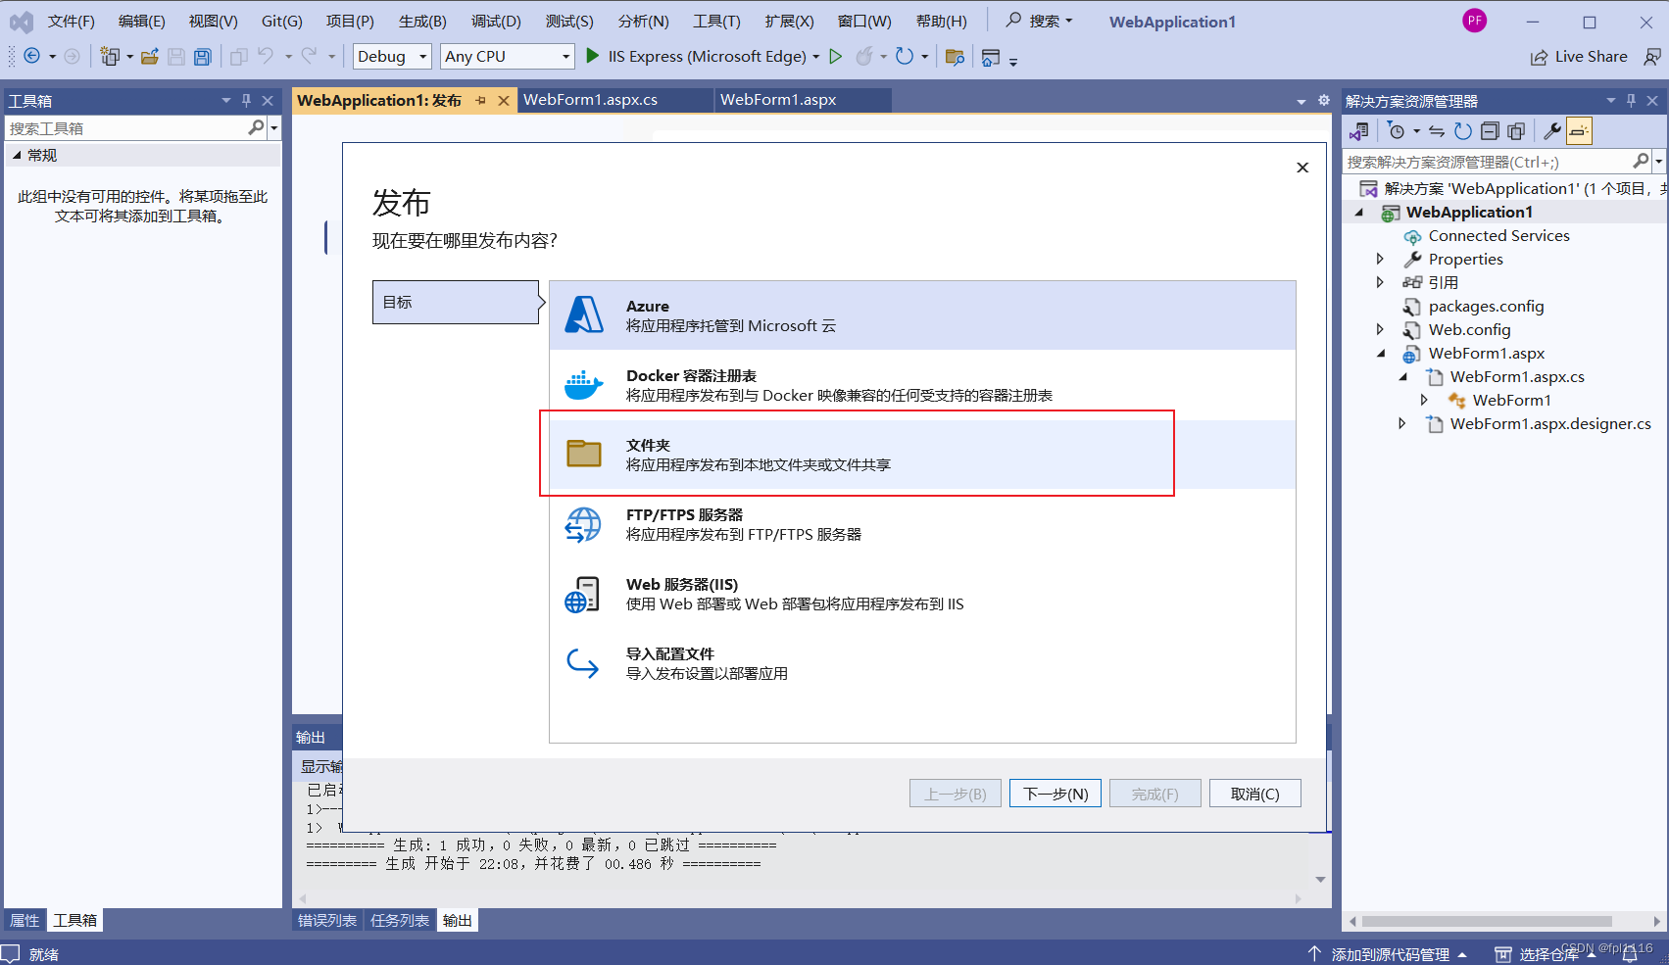Click the start without debugging outline play icon
The image size is (1669, 965).
click(x=835, y=56)
